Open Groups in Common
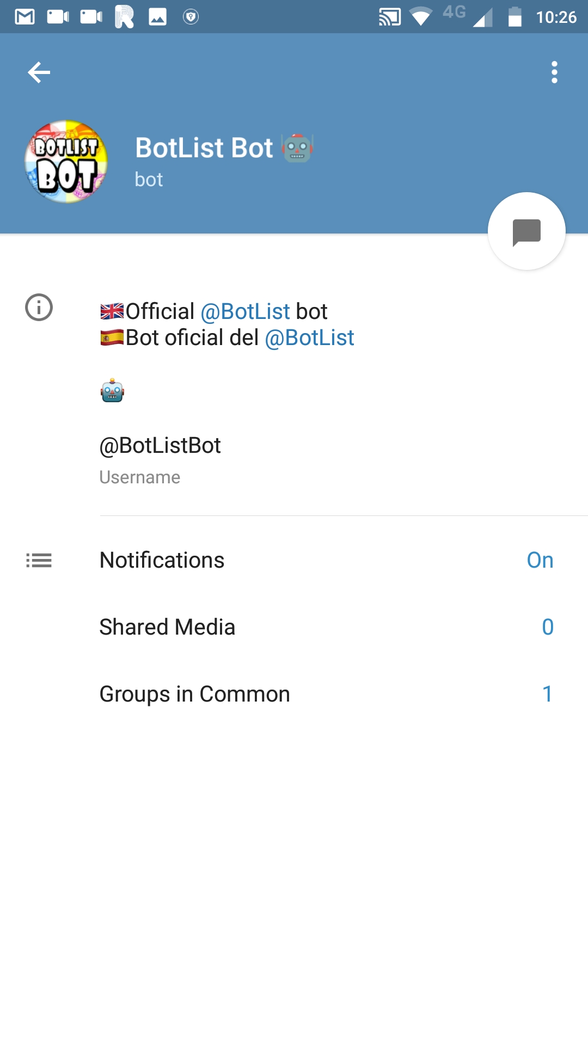588x1045 pixels. pyautogui.click(x=195, y=694)
